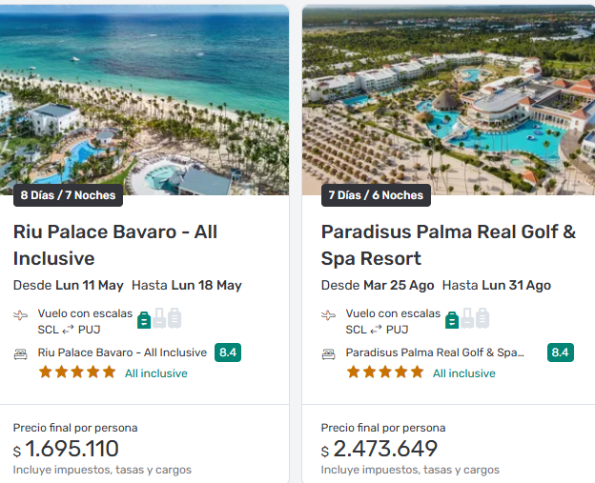The image size is (595, 483).
Task: Click the Riu Palace Bavaro beach photo
Action: pos(145,95)
